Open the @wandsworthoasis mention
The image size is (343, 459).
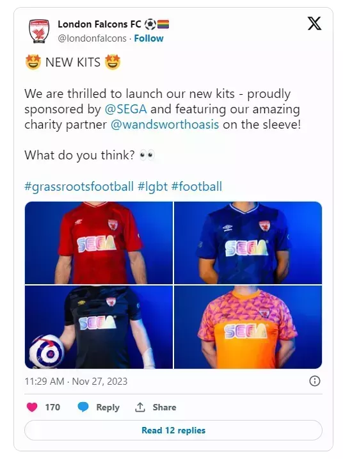point(164,125)
